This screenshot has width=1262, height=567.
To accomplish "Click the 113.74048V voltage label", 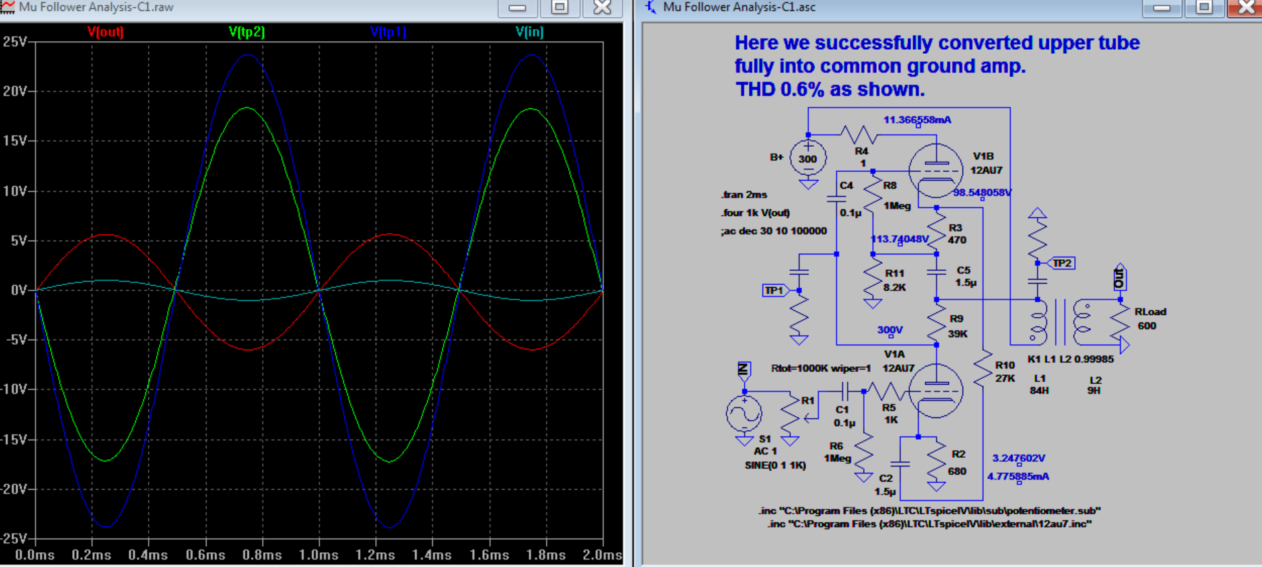I will pos(900,239).
